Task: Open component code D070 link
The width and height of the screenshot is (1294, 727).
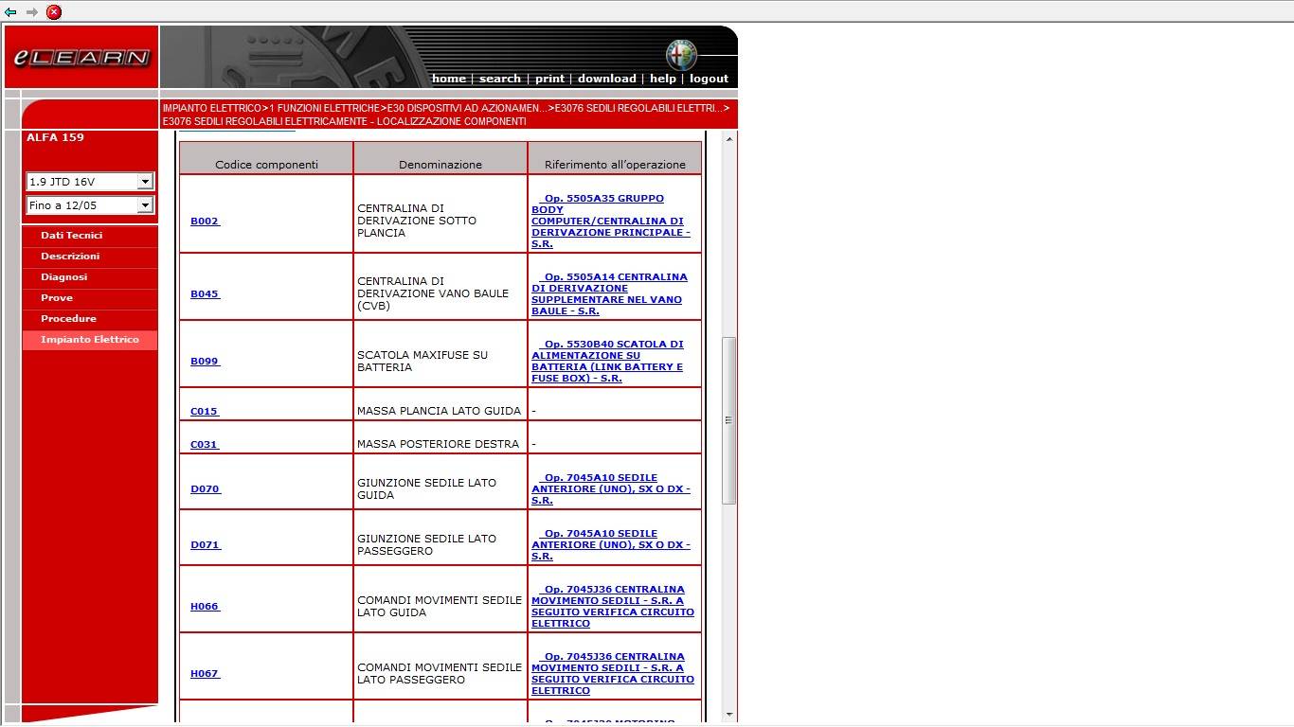Action: (205, 488)
